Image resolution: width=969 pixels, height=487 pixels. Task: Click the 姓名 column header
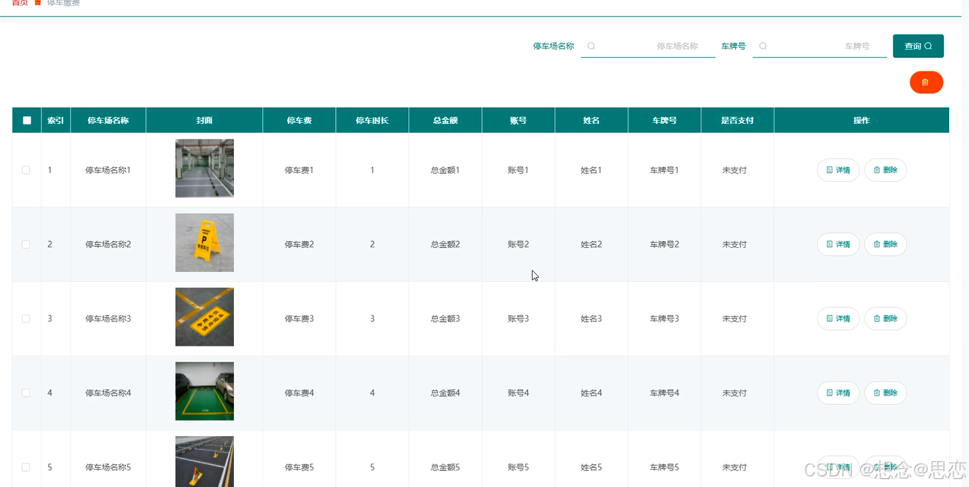pos(591,121)
